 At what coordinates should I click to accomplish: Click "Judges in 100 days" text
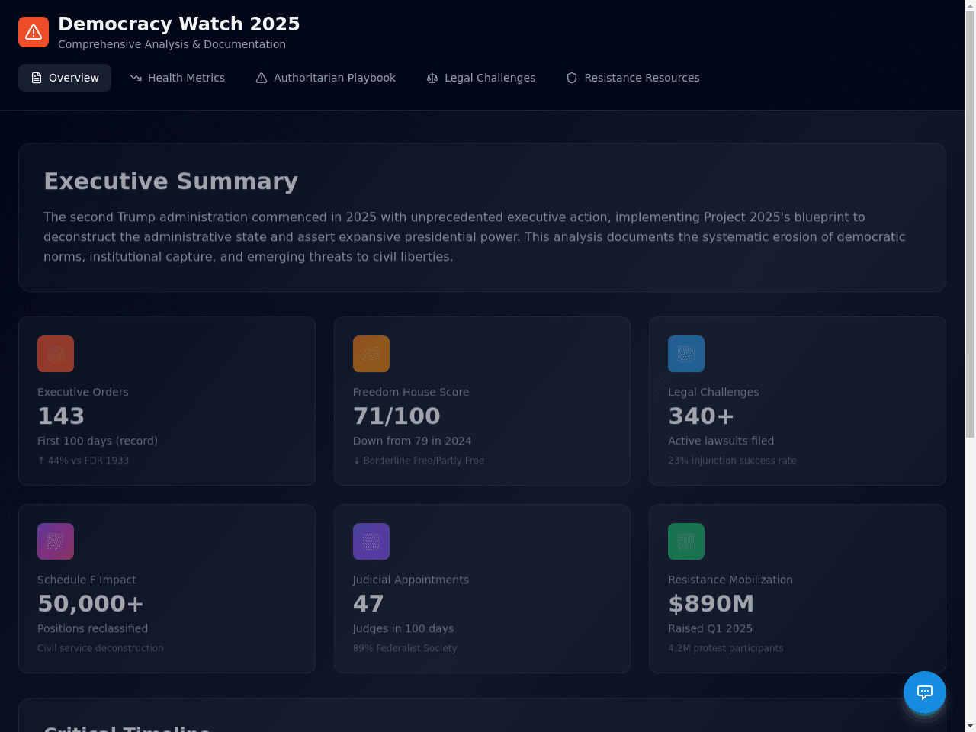point(403,628)
